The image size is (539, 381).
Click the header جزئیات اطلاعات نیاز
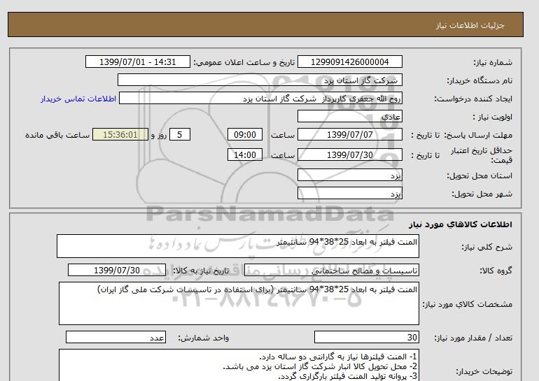pos(470,25)
